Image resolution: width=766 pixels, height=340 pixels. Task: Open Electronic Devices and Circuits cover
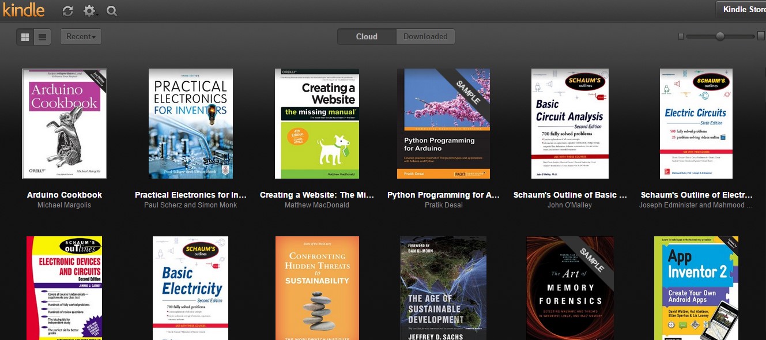(65, 288)
